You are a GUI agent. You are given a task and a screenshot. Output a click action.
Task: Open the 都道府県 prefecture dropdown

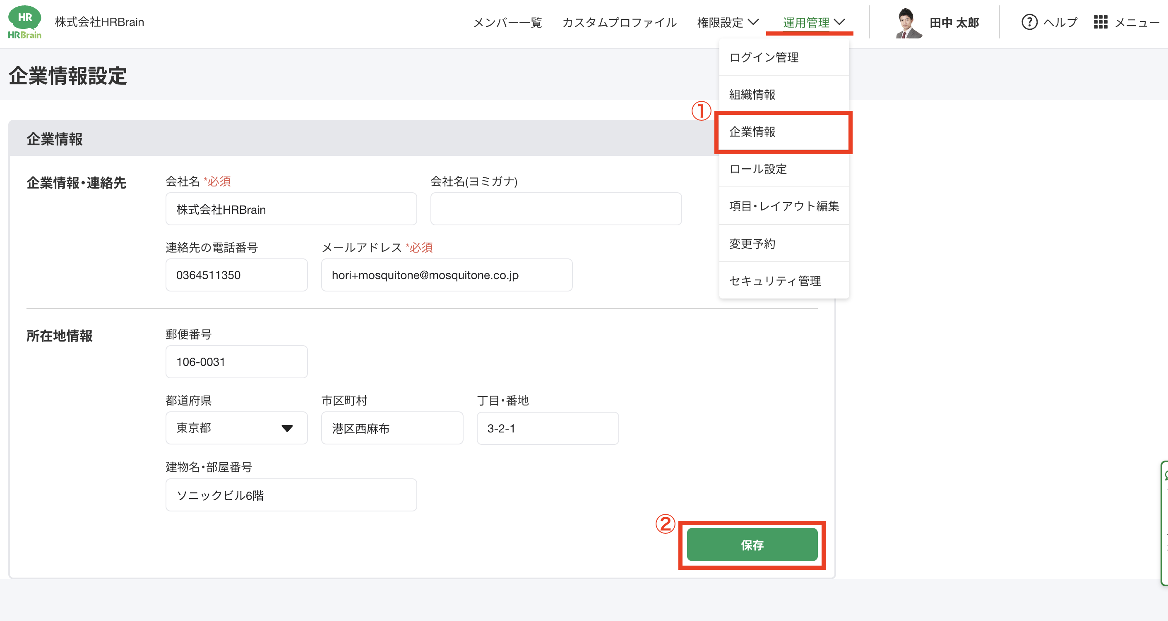coord(236,428)
